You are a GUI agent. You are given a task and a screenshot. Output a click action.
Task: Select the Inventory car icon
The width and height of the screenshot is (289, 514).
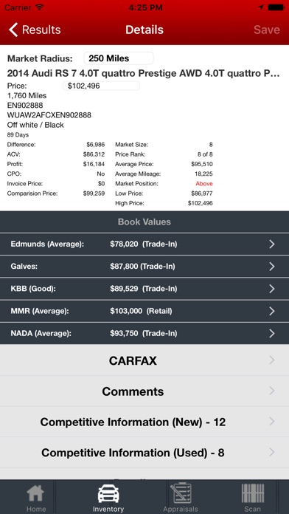click(x=108, y=493)
